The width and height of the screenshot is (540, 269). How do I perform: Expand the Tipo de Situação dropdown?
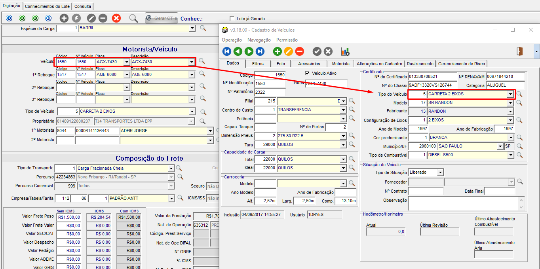click(x=440, y=172)
